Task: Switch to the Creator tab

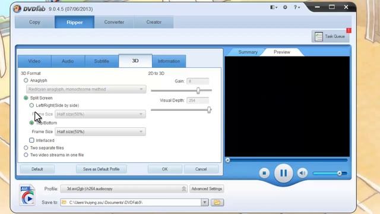Action: 154,22
